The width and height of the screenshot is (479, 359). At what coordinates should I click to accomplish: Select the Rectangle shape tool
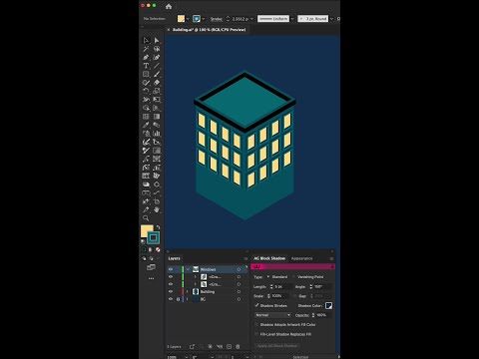(146, 74)
